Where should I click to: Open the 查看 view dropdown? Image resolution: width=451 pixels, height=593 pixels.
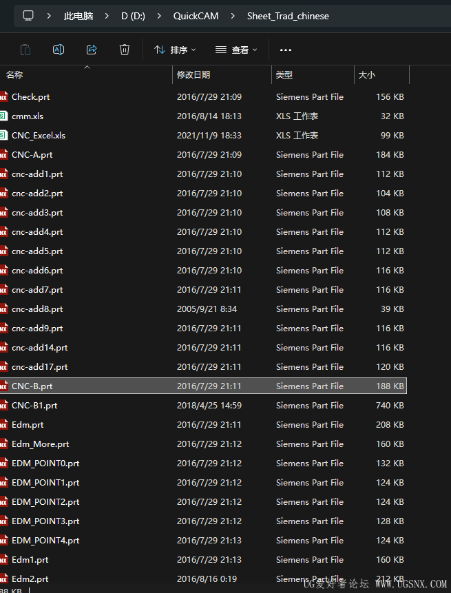[x=236, y=50]
